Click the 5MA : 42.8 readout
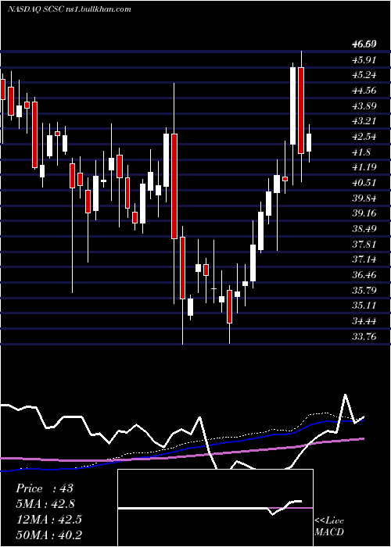 pyautogui.click(x=45, y=504)
